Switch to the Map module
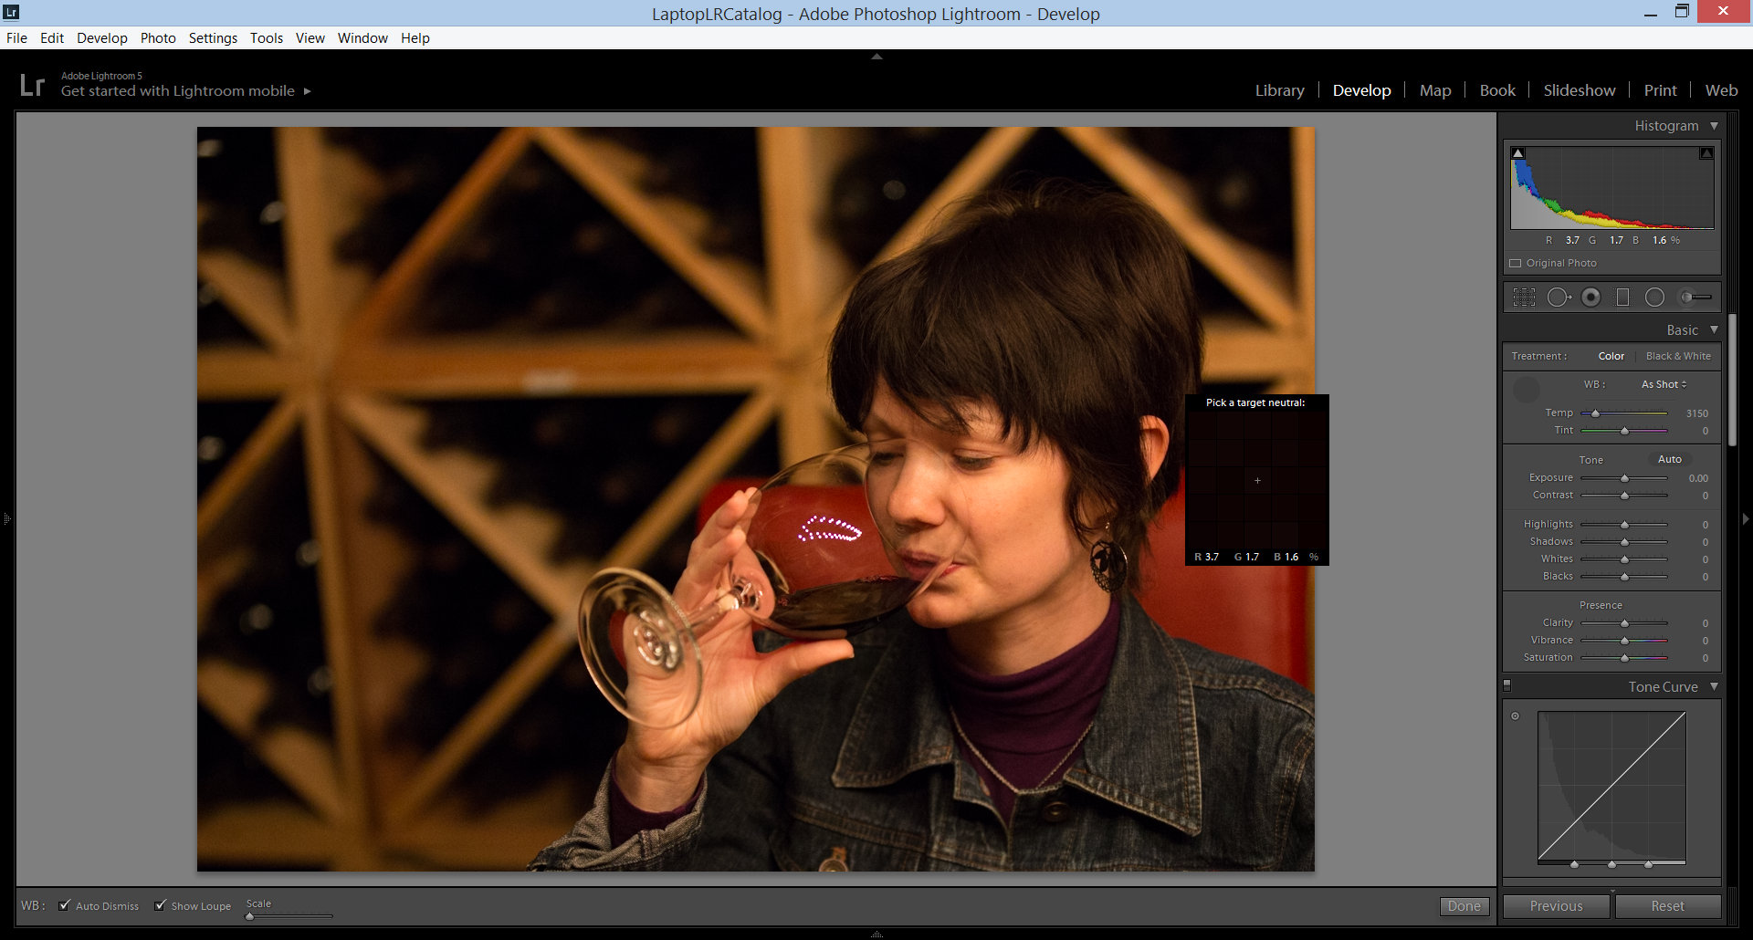 [x=1435, y=90]
